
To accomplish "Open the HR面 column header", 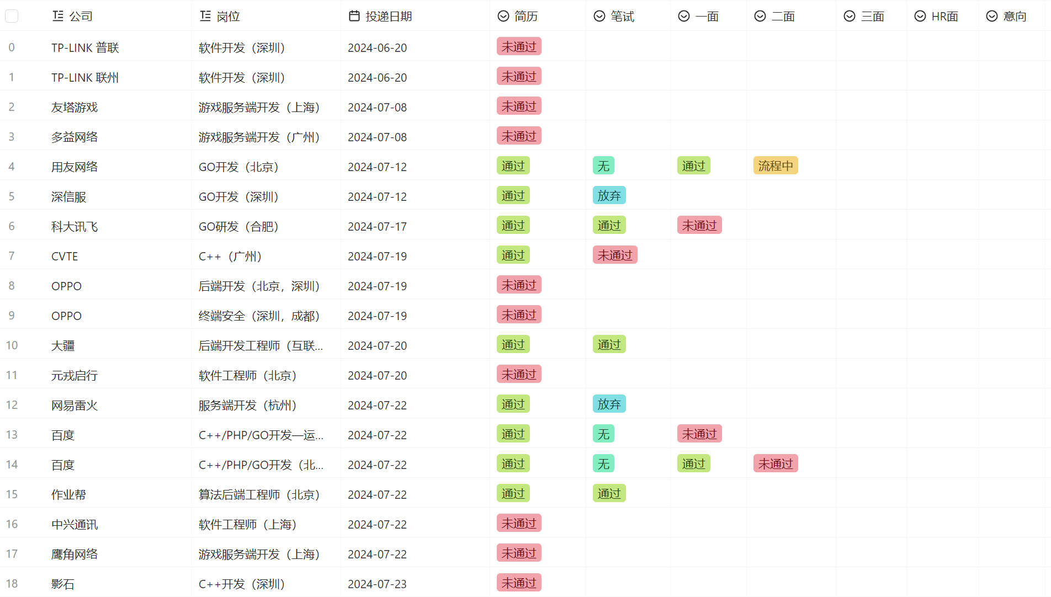I will (x=942, y=16).
